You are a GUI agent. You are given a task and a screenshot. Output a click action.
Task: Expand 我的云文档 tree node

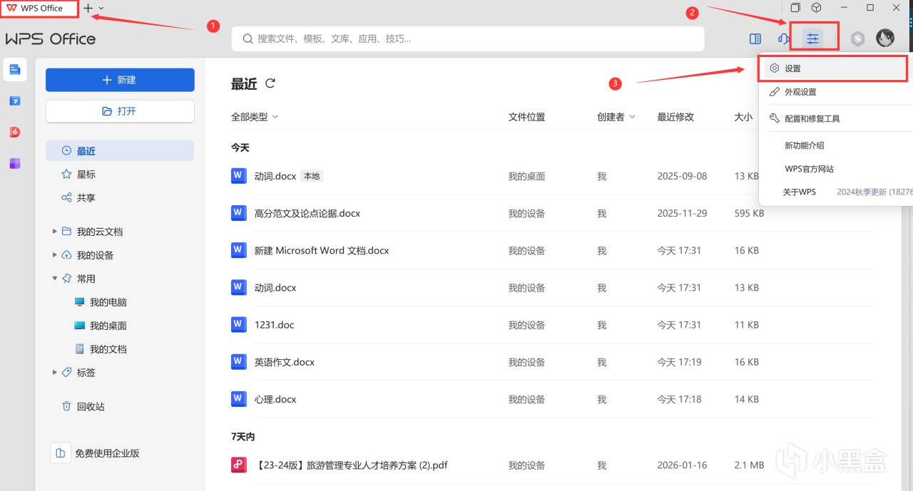coord(56,232)
